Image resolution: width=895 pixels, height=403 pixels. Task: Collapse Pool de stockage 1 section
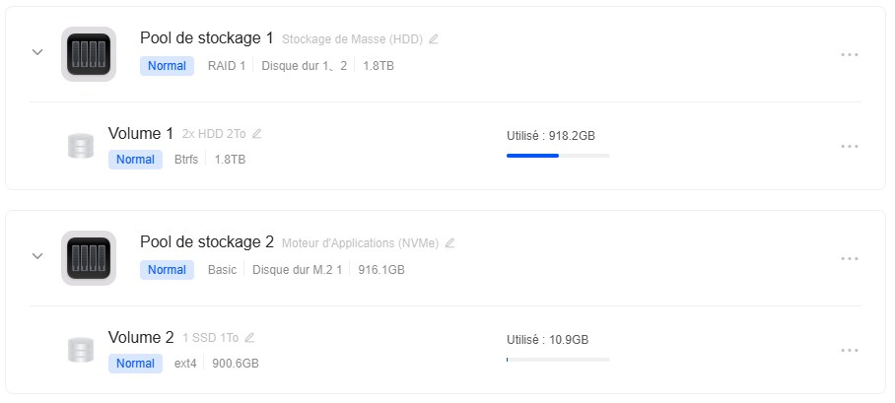click(x=37, y=52)
